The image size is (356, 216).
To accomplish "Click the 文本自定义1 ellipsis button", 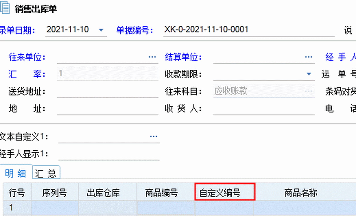I will tap(154, 136).
